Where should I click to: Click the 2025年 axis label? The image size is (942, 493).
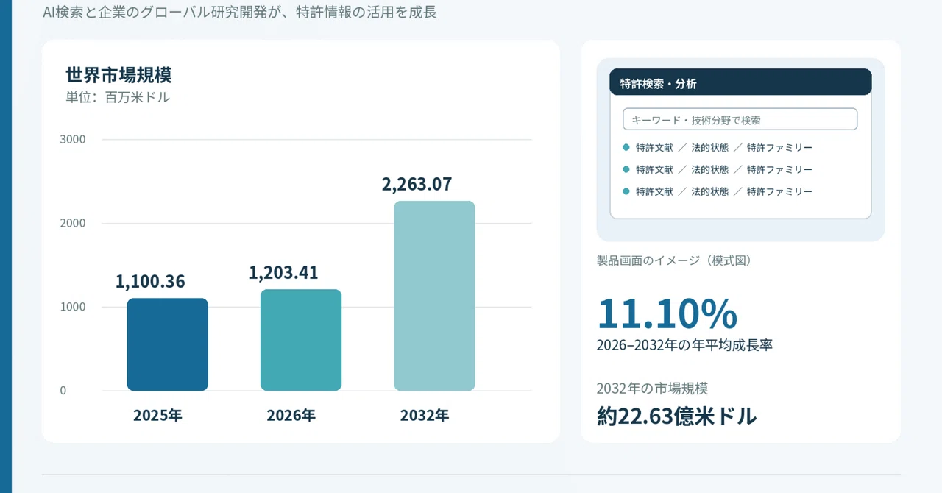click(x=157, y=415)
